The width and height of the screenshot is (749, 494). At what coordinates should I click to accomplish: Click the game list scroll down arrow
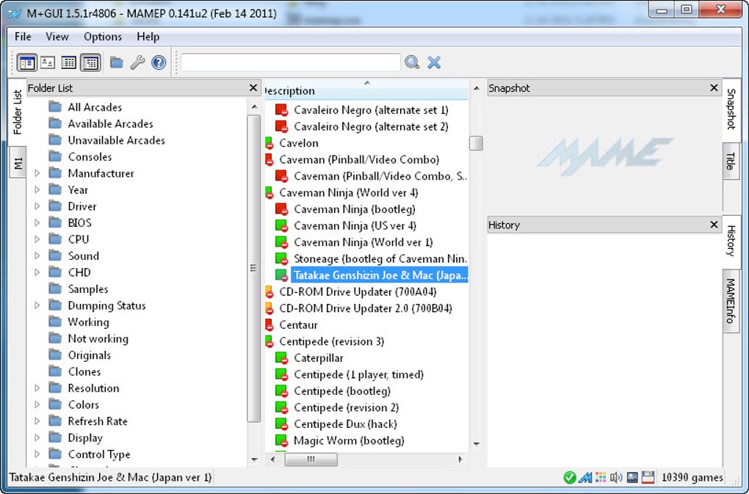(x=477, y=444)
